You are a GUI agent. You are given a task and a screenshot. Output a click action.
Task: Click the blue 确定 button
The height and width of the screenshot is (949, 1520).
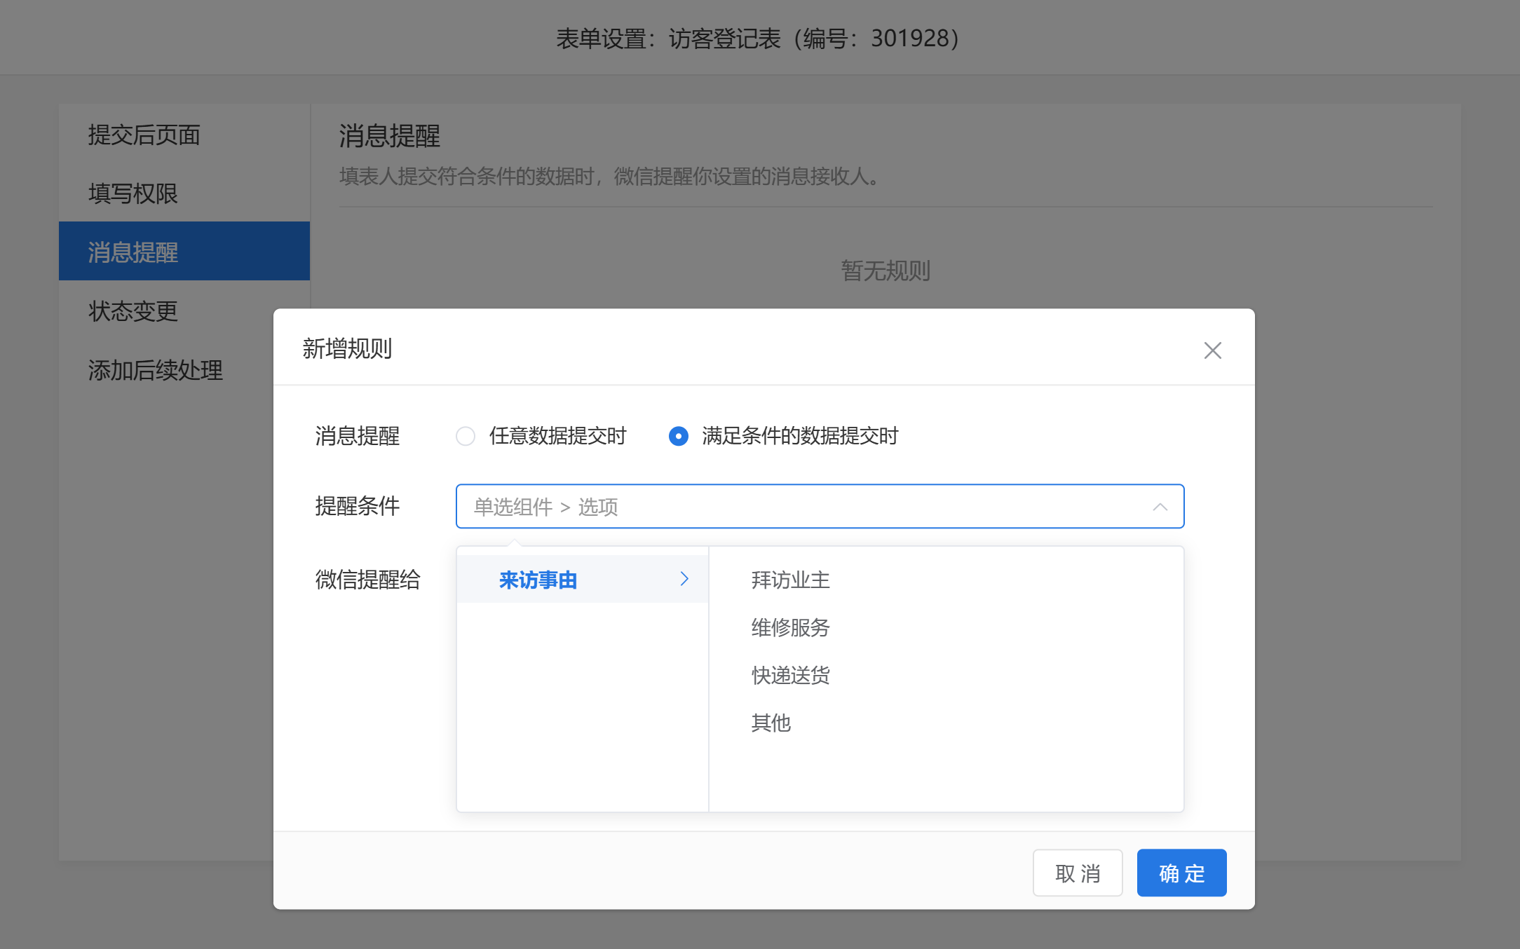coord(1181,873)
